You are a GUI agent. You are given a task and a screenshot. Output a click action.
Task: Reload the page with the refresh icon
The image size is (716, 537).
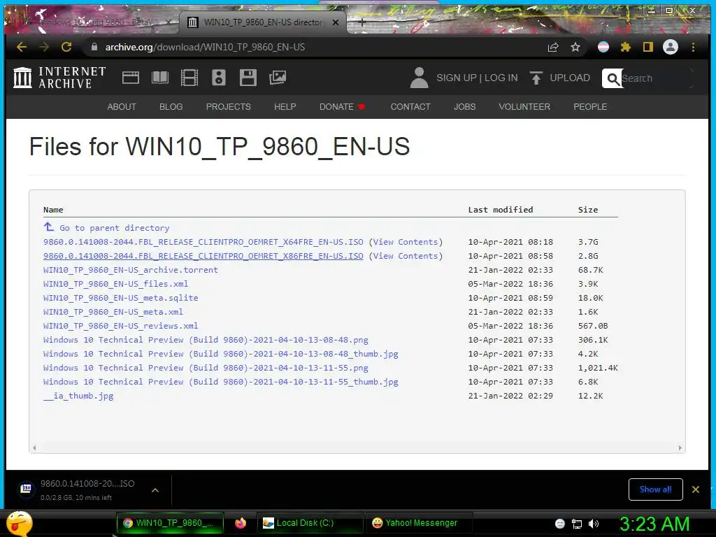[x=66, y=47]
